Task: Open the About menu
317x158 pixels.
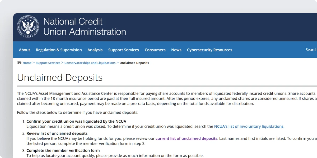Action: pos(24,50)
